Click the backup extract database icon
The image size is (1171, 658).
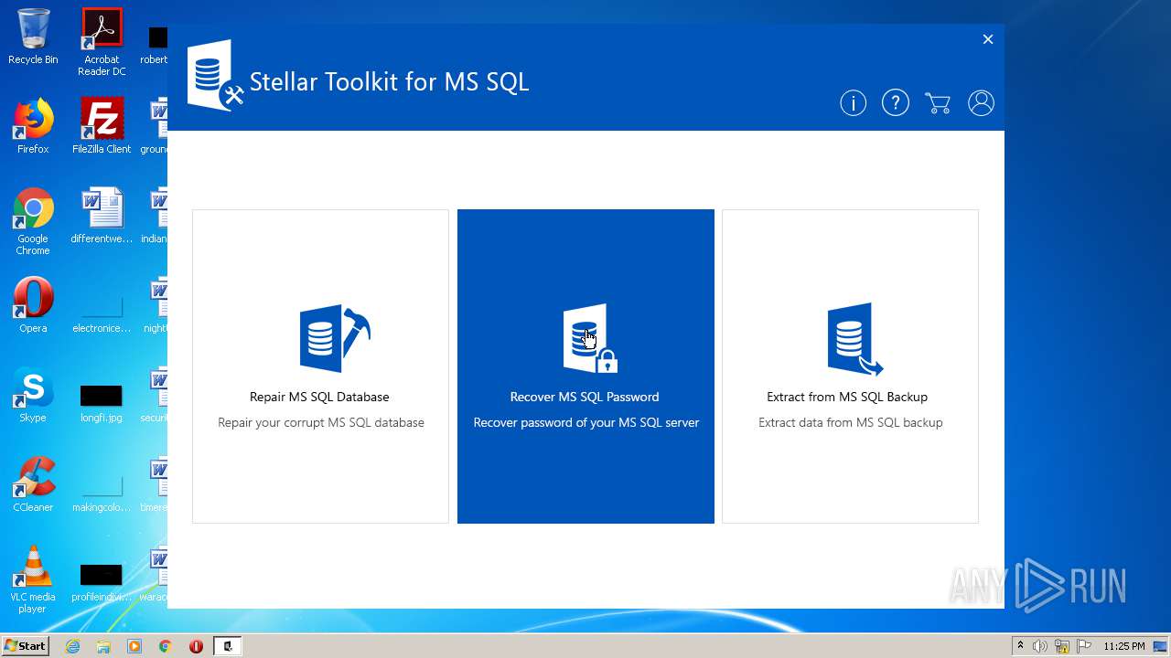point(854,339)
